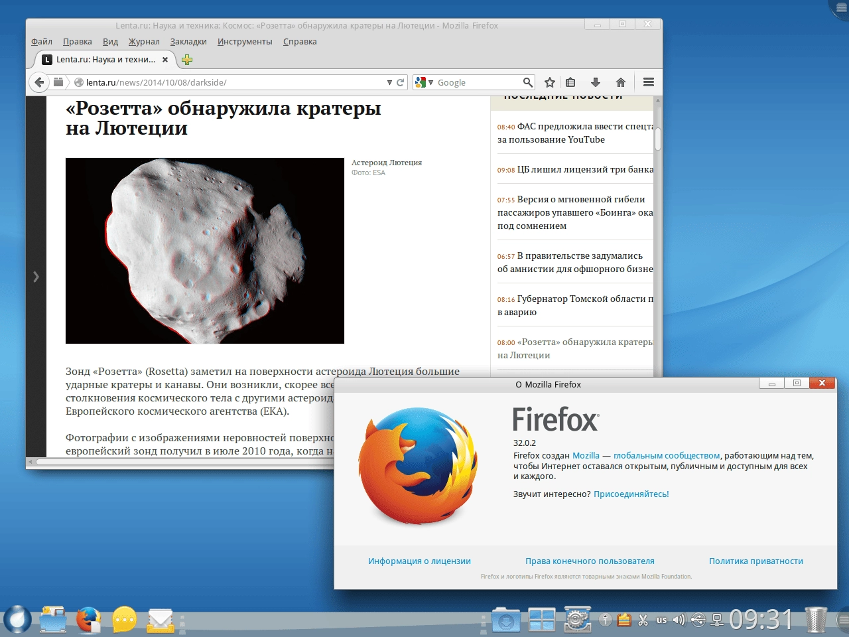This screenshot has height=637, width=849.
Task: Open the trash bin on the panel
Action: [x=816, y=620]
